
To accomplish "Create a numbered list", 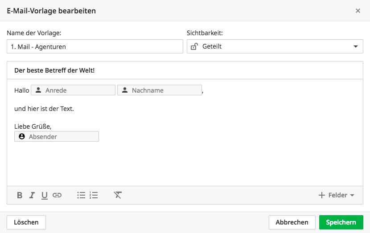I will pos(94,195).
